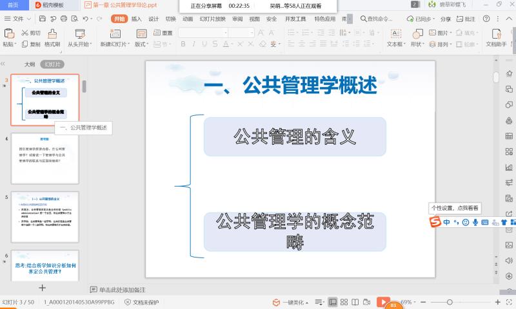Open the Shapes (形状) tool
The image size is (516, 309).
[416, 34]
